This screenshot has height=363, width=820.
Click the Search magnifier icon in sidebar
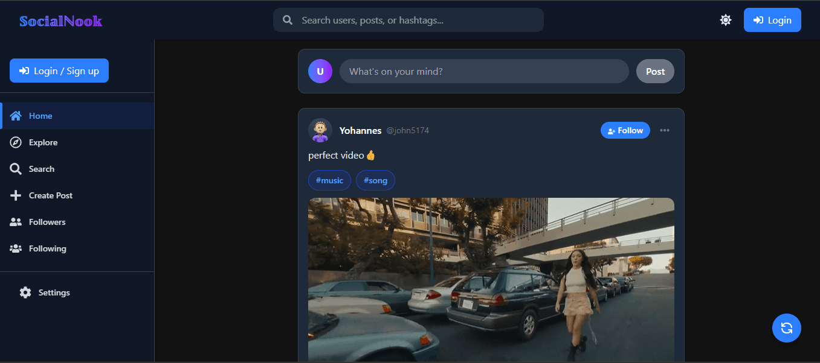pyautogui.click(x=16, y=169)
